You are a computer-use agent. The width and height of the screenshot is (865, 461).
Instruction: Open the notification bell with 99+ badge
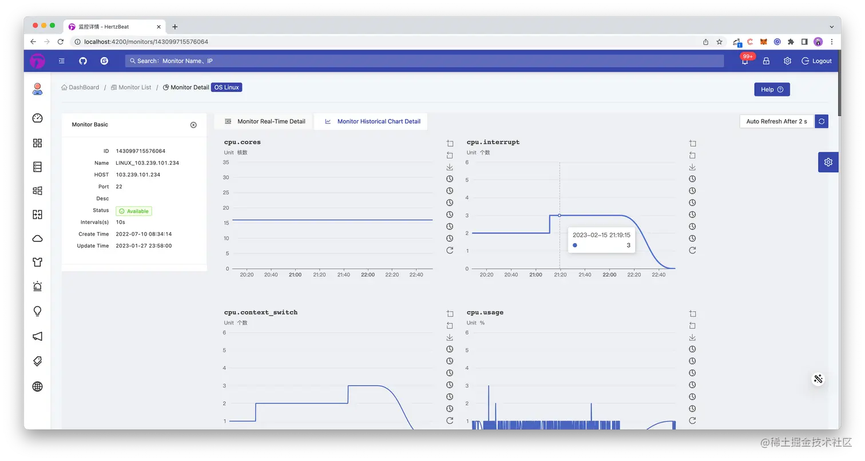(745, 60)
